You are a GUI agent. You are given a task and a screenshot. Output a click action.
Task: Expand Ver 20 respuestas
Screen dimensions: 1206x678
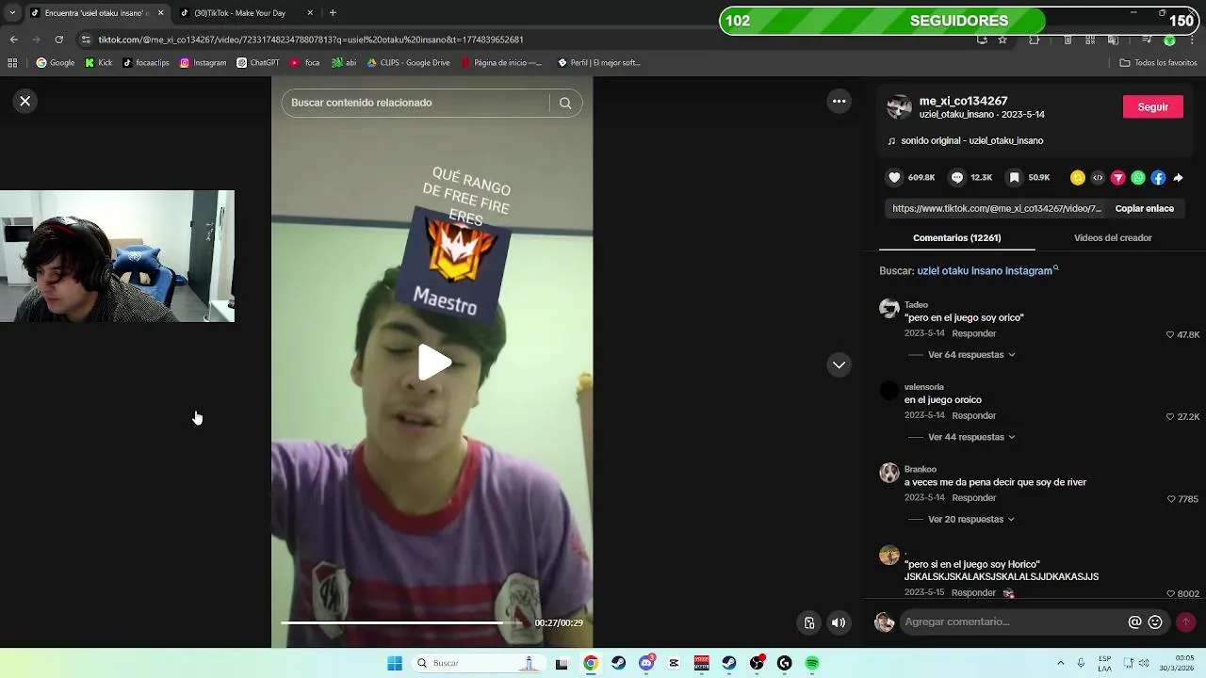pos(971,519)
